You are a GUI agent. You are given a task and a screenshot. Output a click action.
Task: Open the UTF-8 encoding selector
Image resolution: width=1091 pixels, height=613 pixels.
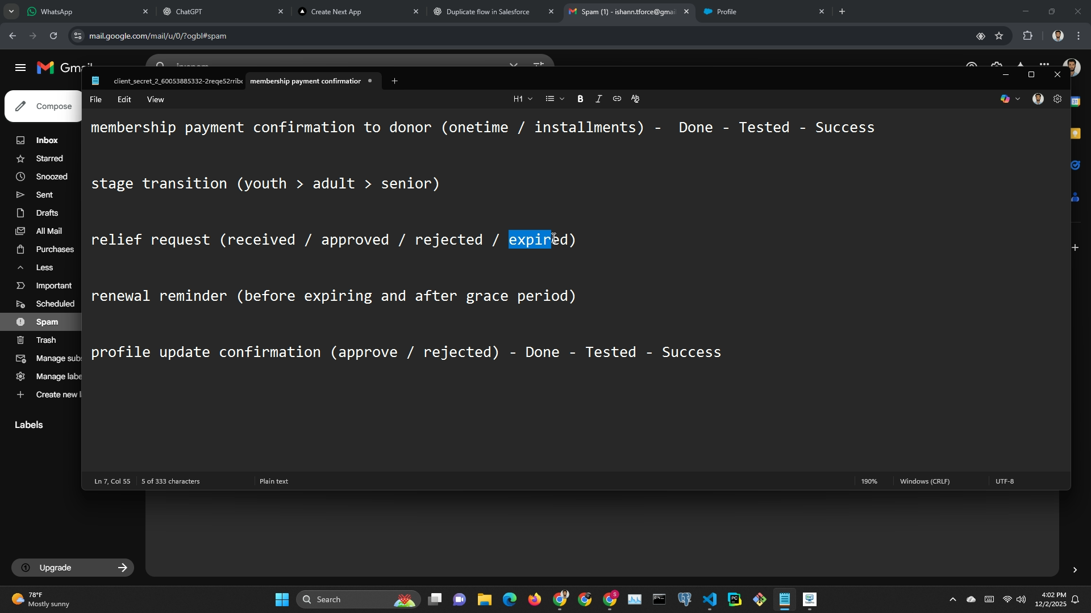[1004, 481]
